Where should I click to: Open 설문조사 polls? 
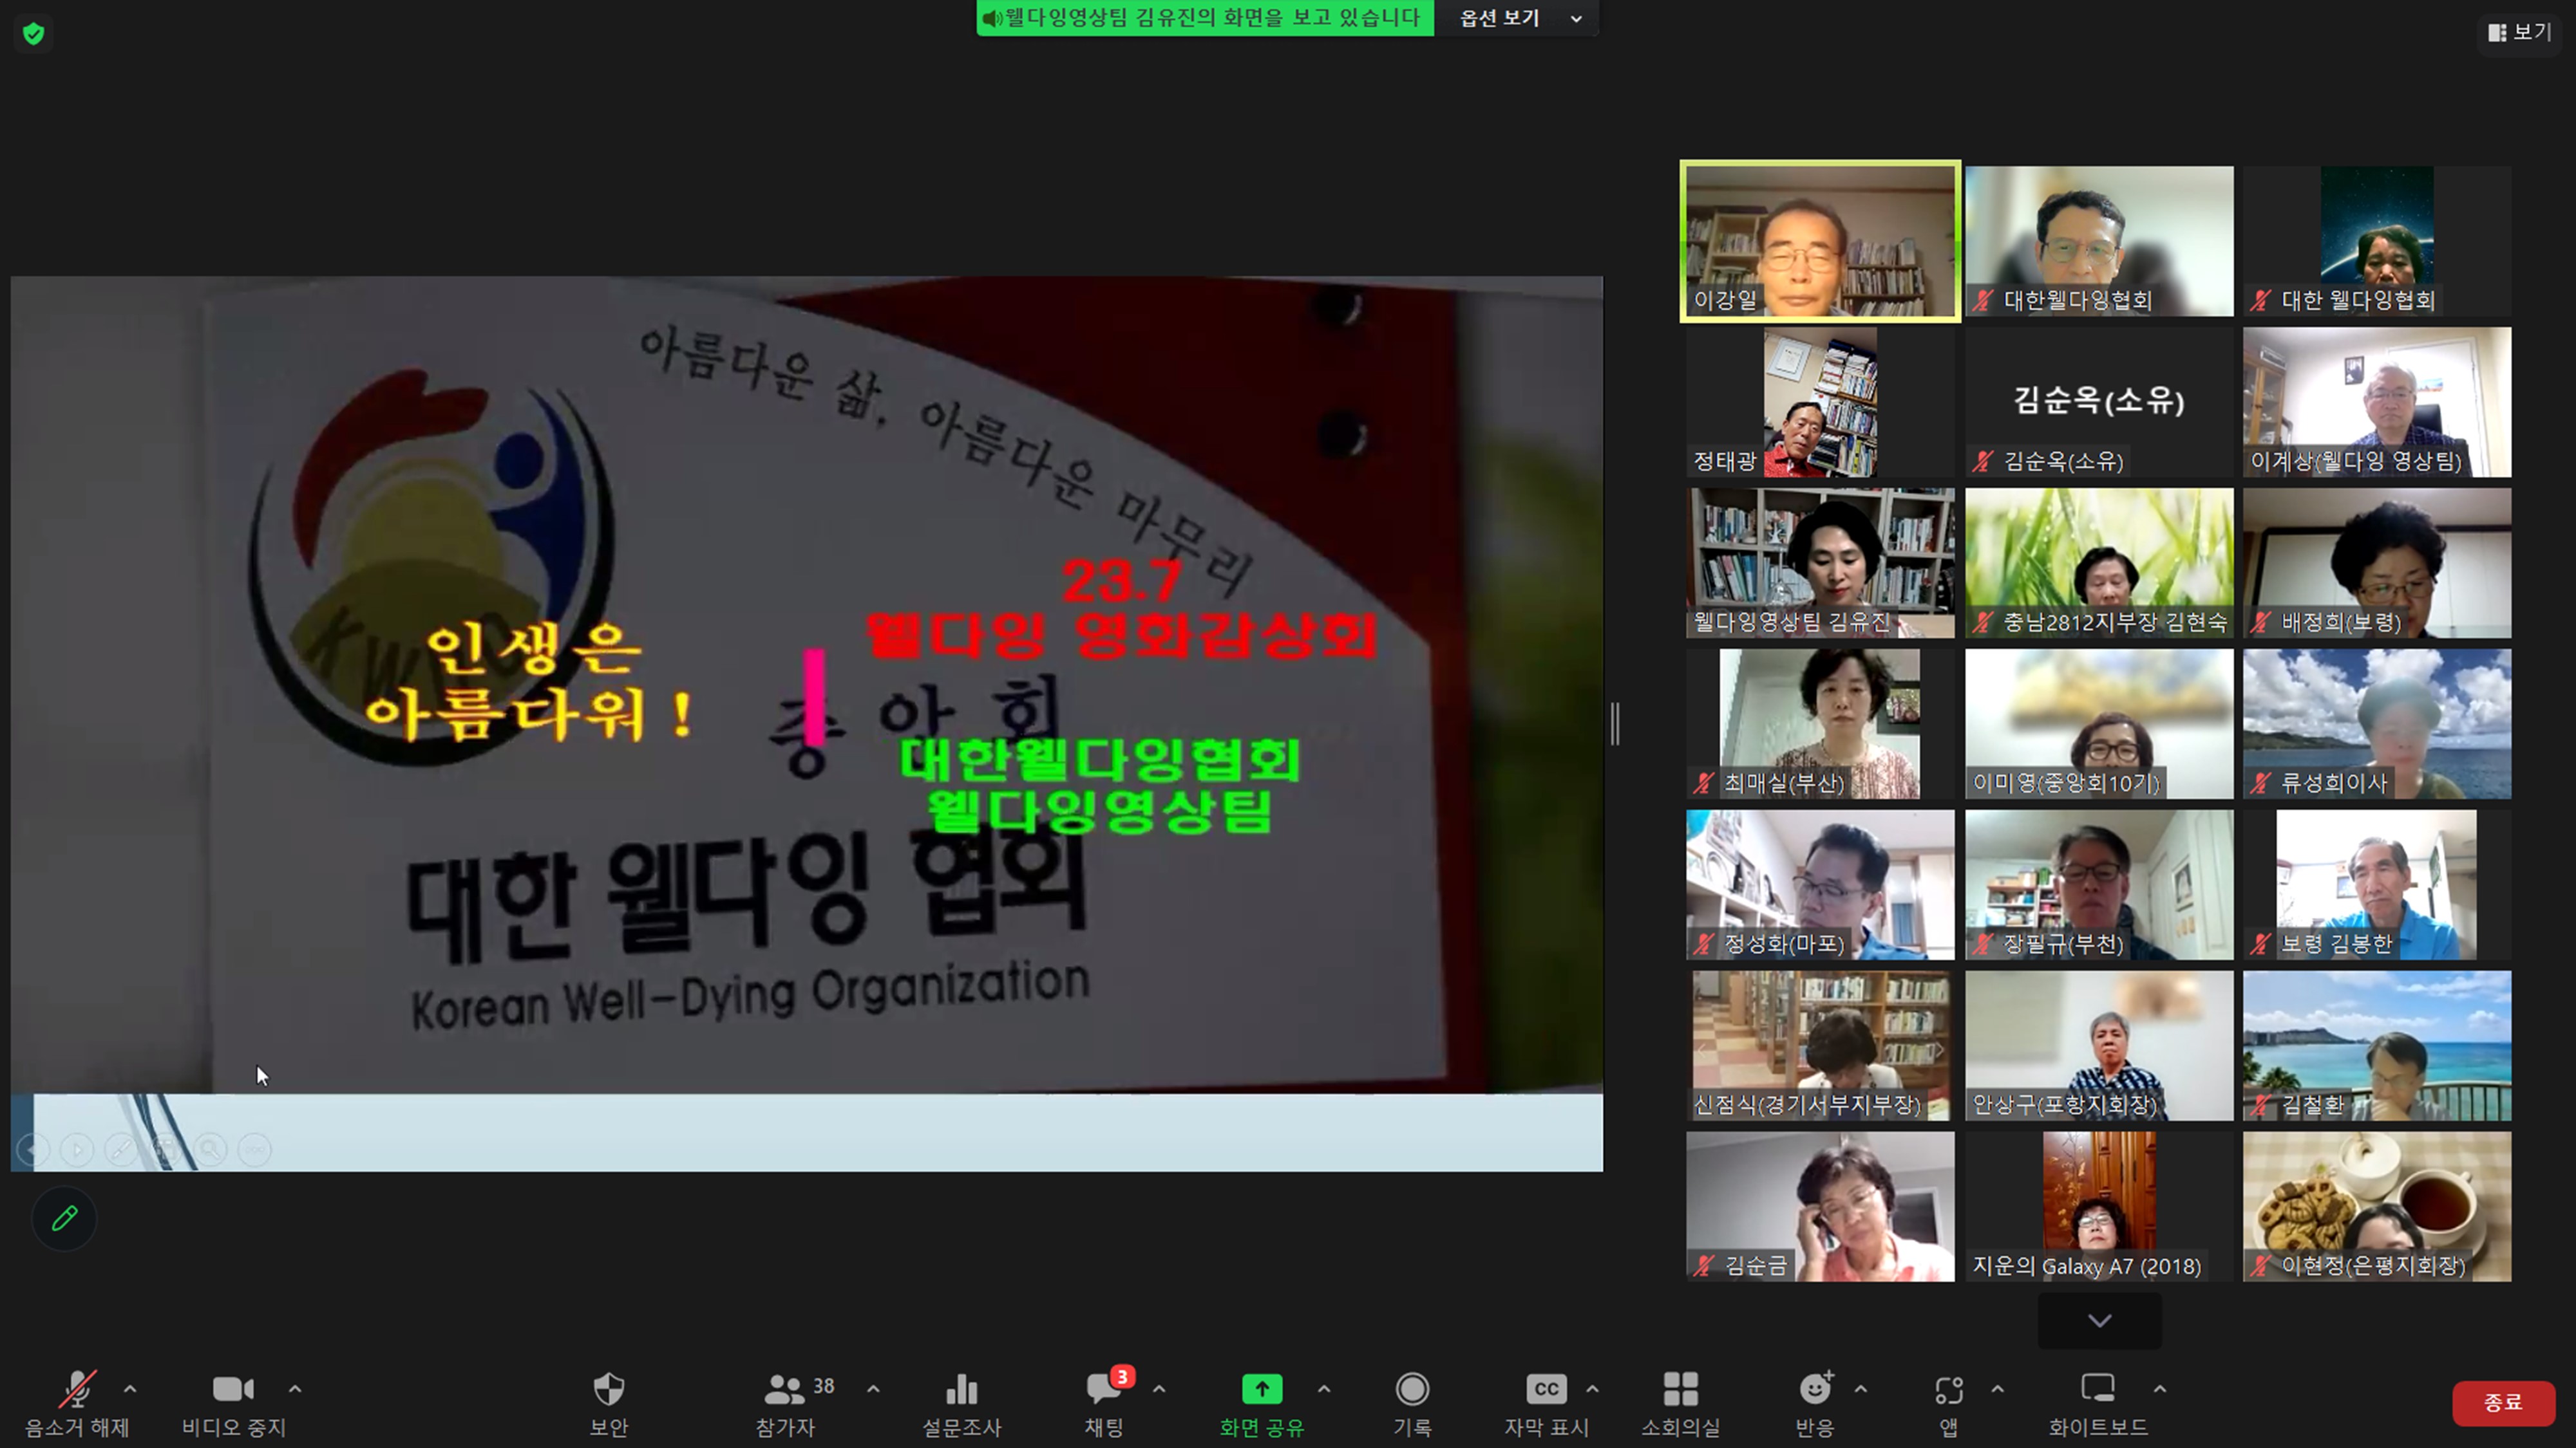pos(961,1403)
